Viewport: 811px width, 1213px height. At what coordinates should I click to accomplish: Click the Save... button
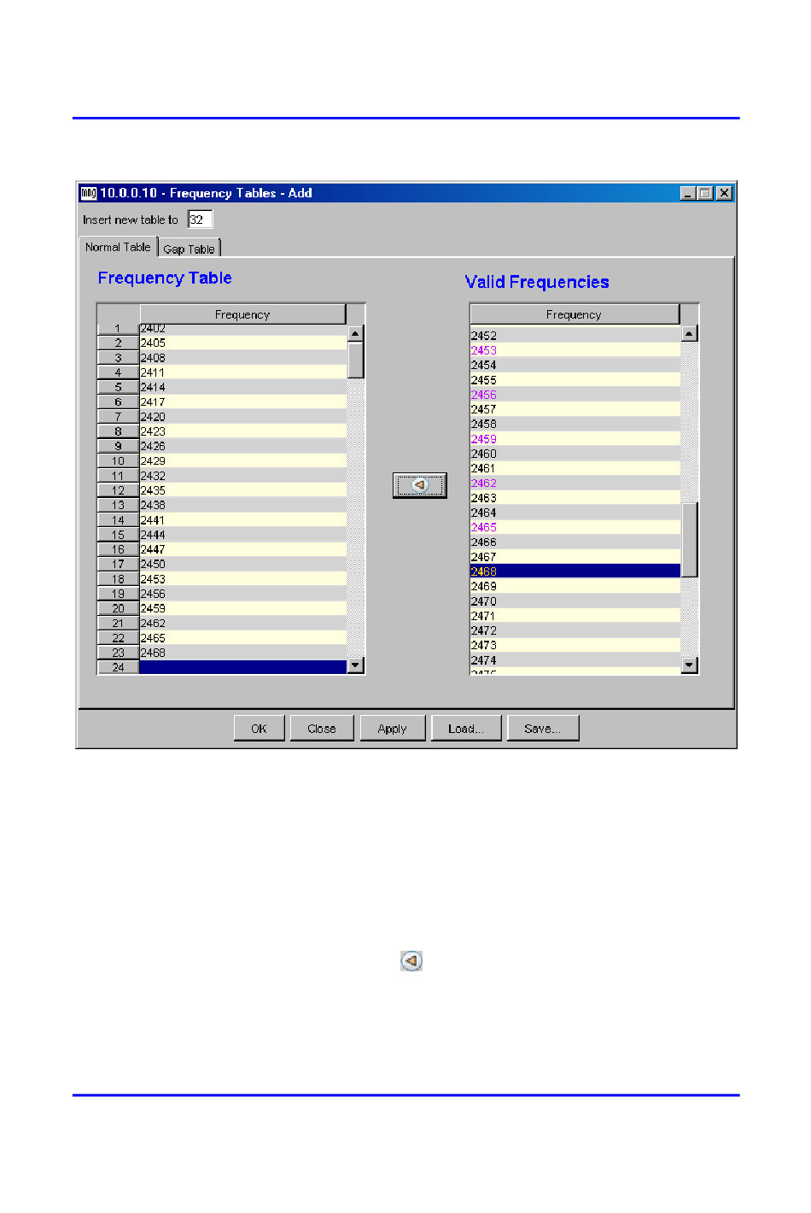542,729
